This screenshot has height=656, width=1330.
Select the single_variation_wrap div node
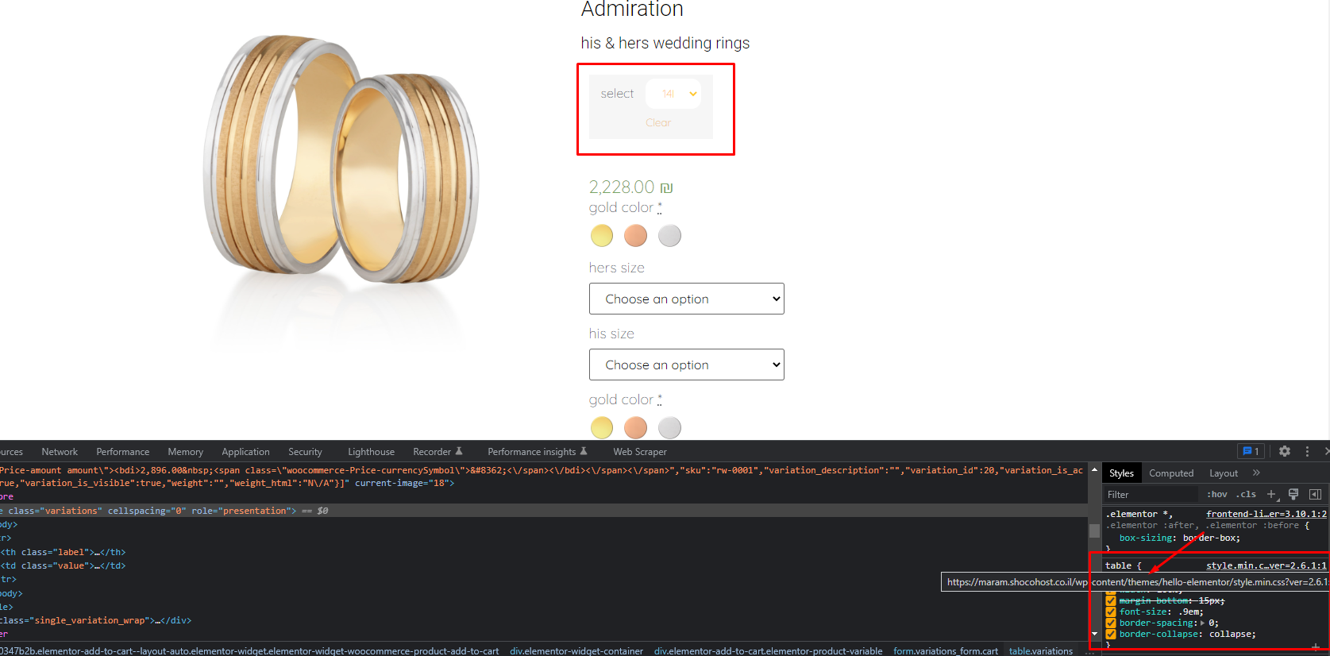pyautogui.click(x=95, y=620)
